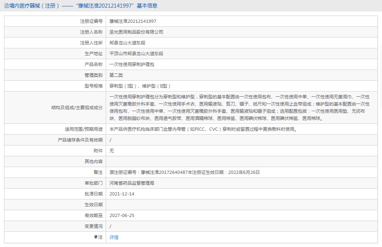The width and height of the screenshot is (382, 247).
Task: Select product name 一次性使用穿刺护理包
Action: point(132,64)
